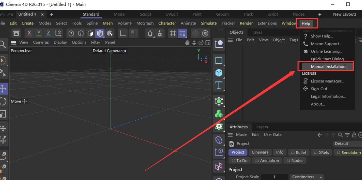Select Edges mode icon

pos(81,34)
